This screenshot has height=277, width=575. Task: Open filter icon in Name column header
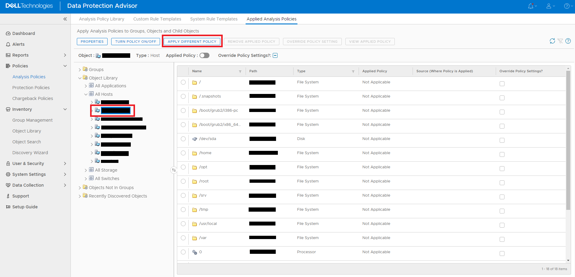point(240,71)
